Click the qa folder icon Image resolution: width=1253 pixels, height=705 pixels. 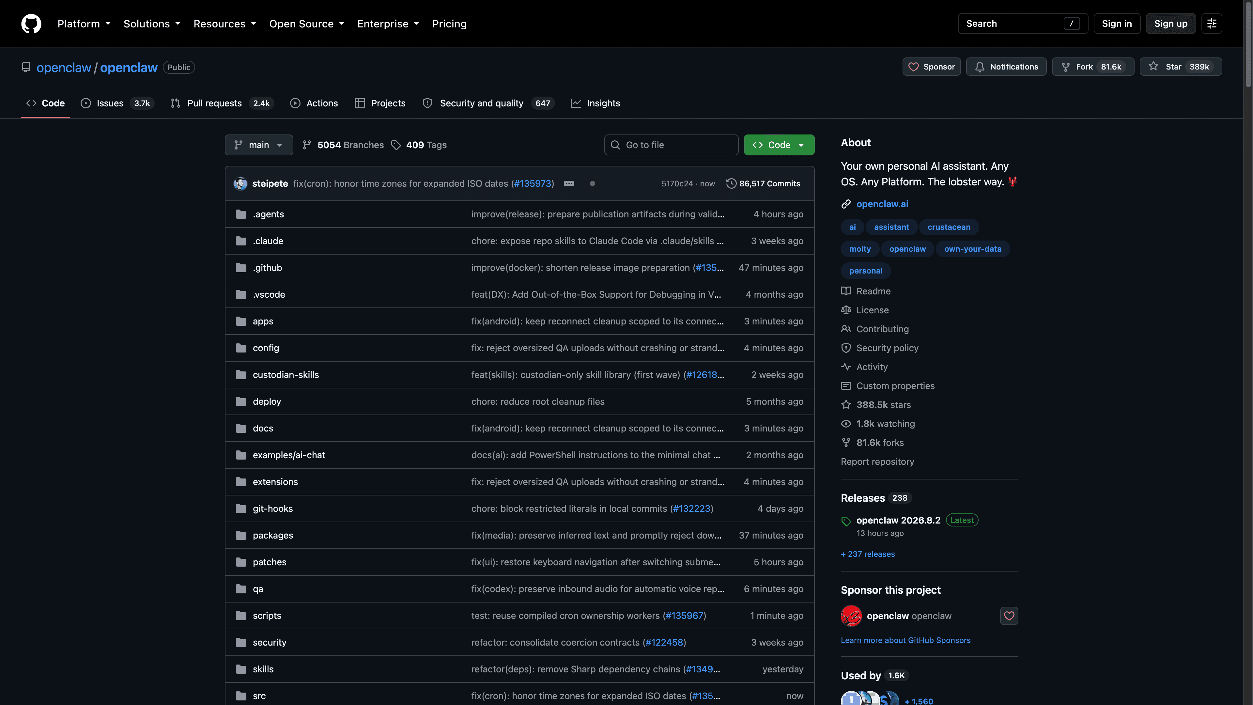pos(241,589)
